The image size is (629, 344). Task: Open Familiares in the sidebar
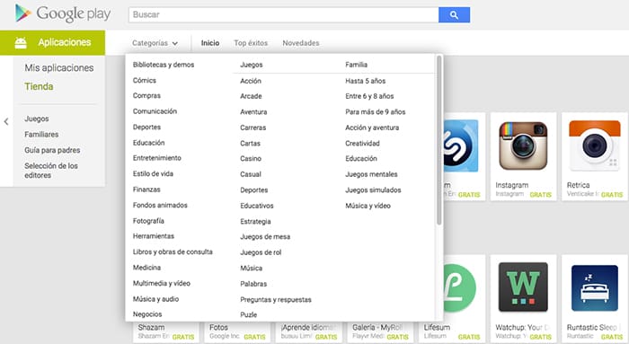click(x=41, y=135)
